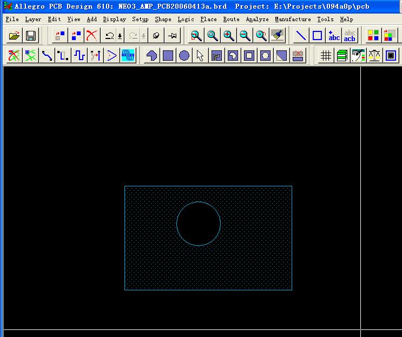The height and width of the screenshot is (337, 402).
Task: Click the Delete Islands red-X shape icon
Action: click(x=298, y=55)
